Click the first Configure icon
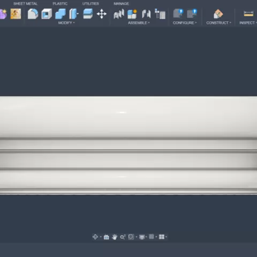The width and height of the screenshot is (257, 257). pyautogui.click(x=178, y=13)
